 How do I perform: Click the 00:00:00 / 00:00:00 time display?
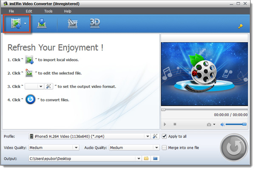point(231,115)
